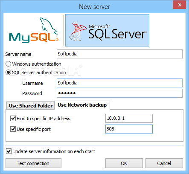Switch to Use Network backup tab

coord(82,105)
